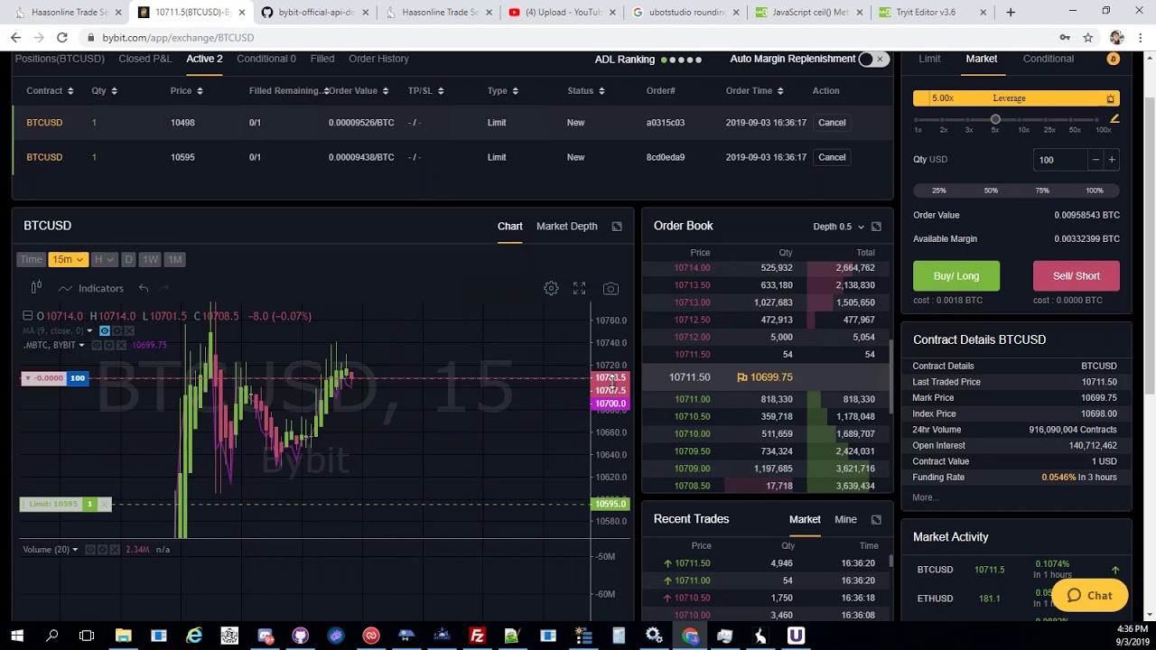Sort orders by Order Time column
1156x650 pixels.
tap(755, 90)
